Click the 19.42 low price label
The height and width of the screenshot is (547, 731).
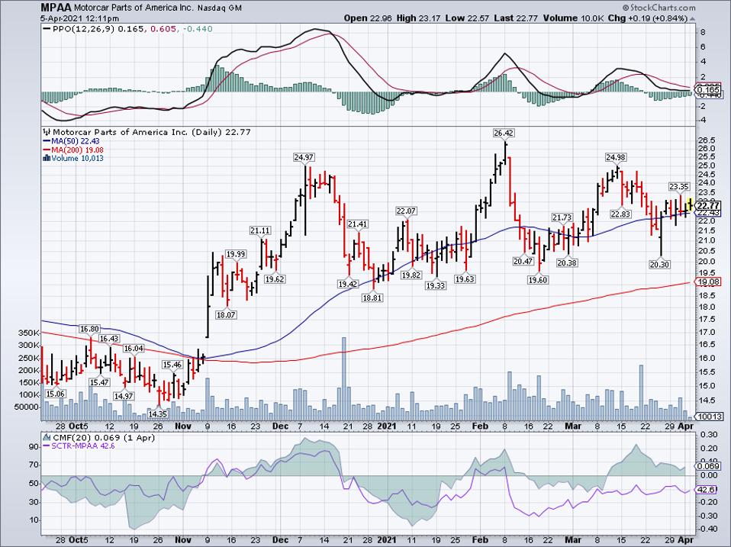[x=348, y=284]
